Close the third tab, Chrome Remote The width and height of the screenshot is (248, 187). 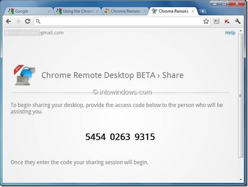(x=145, y=12)
